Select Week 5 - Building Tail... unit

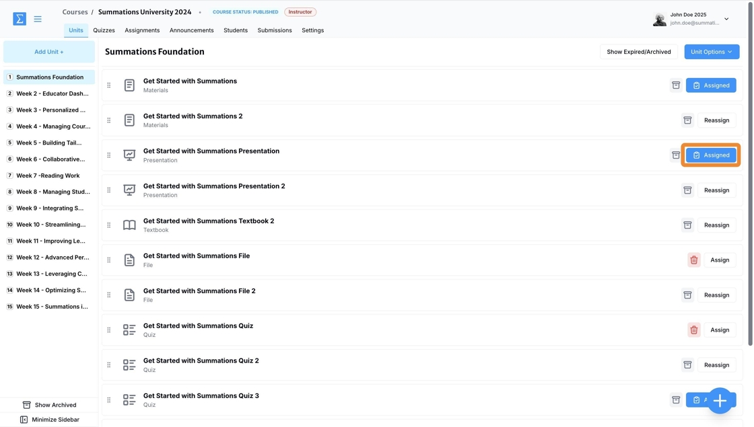point(49,143)
